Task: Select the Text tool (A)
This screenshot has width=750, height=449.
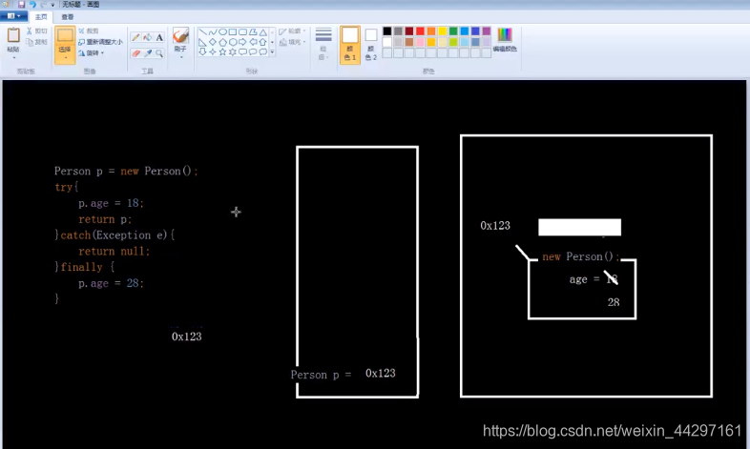Action: point(159,37)
